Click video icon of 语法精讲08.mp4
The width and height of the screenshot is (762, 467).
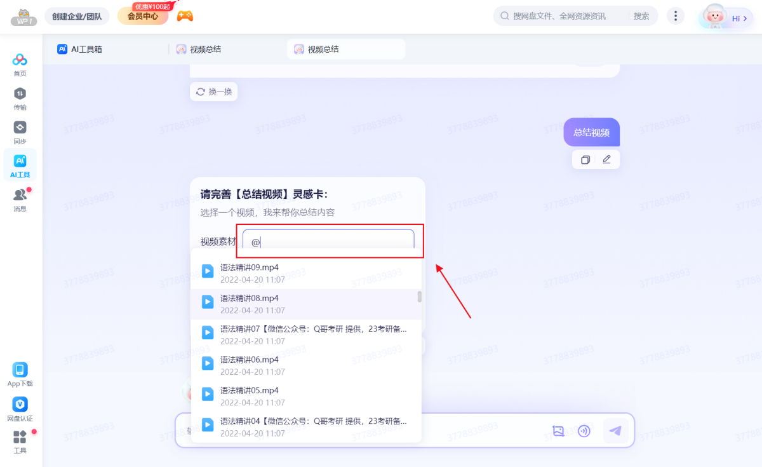(208, 302)
